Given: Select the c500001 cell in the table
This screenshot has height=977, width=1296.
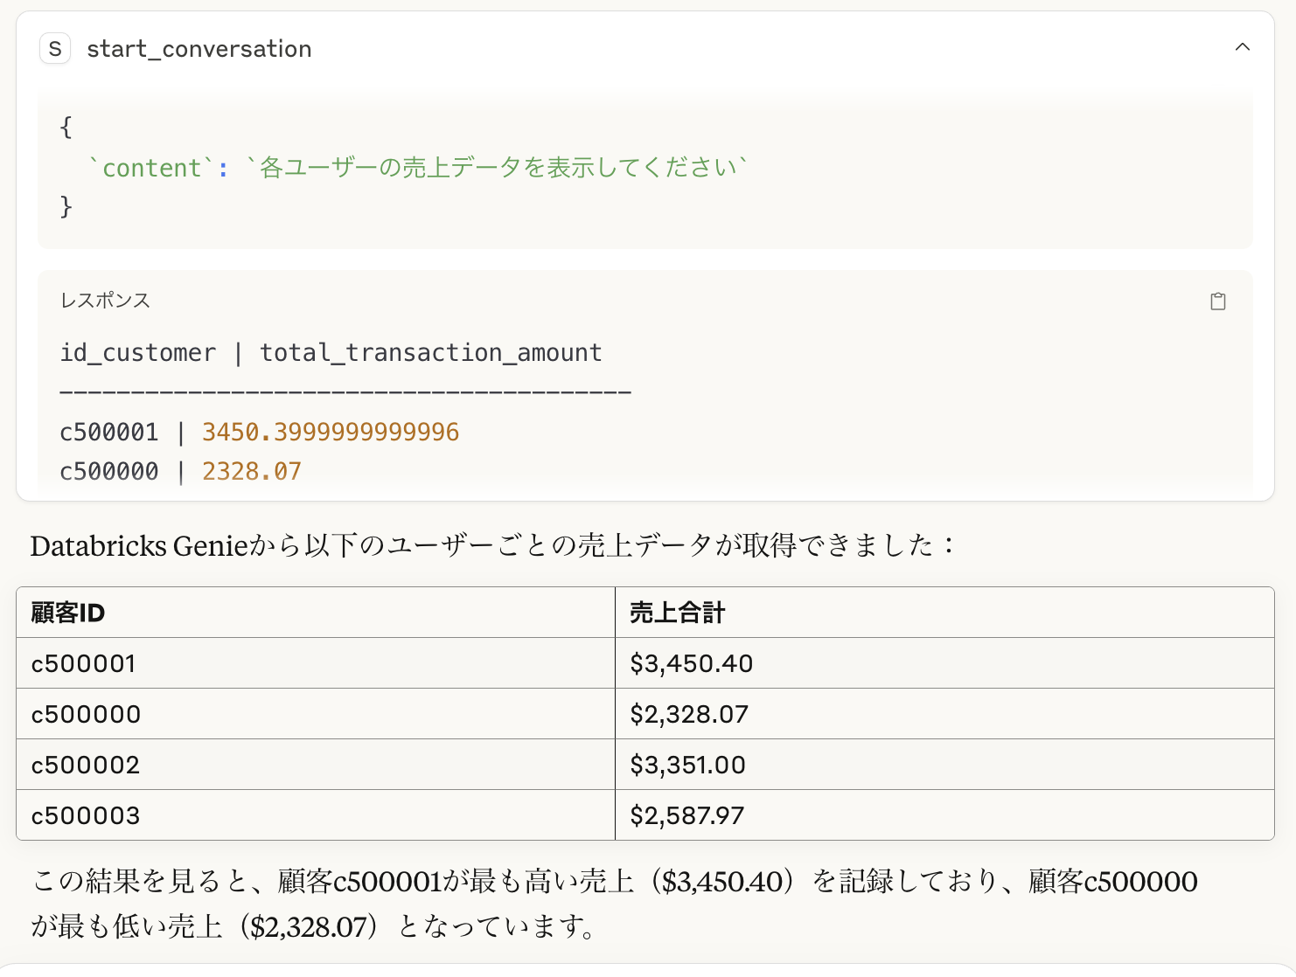Looking at the screenshot, I should [83, 663].
